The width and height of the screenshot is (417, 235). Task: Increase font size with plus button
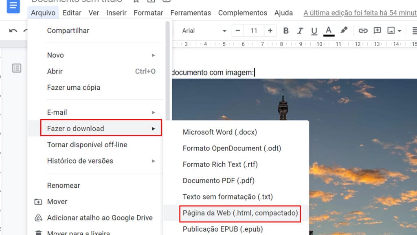point(270,31)
